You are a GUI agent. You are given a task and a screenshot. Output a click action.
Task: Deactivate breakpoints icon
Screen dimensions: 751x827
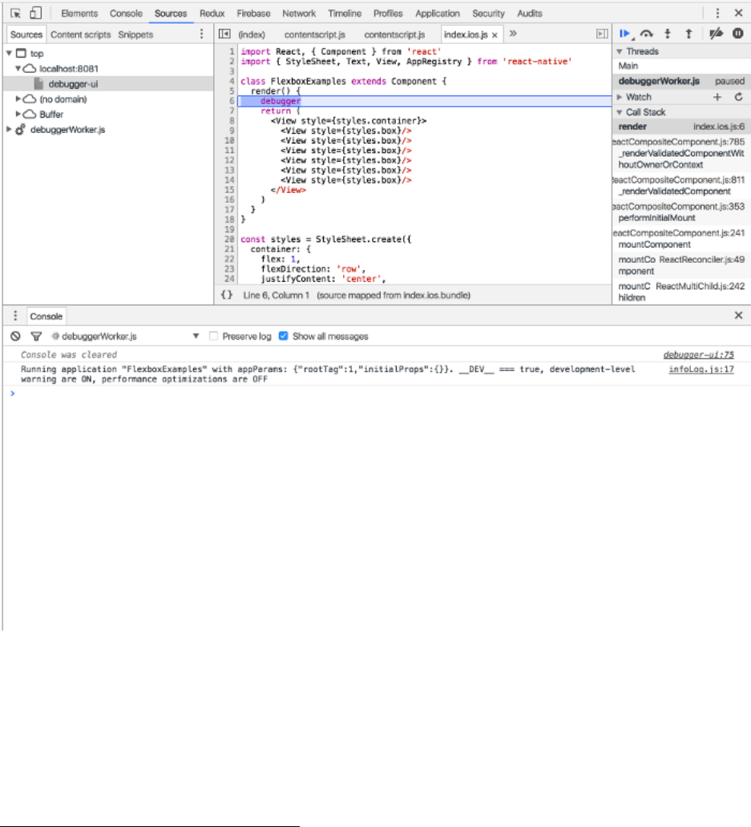tap(716, 34)
